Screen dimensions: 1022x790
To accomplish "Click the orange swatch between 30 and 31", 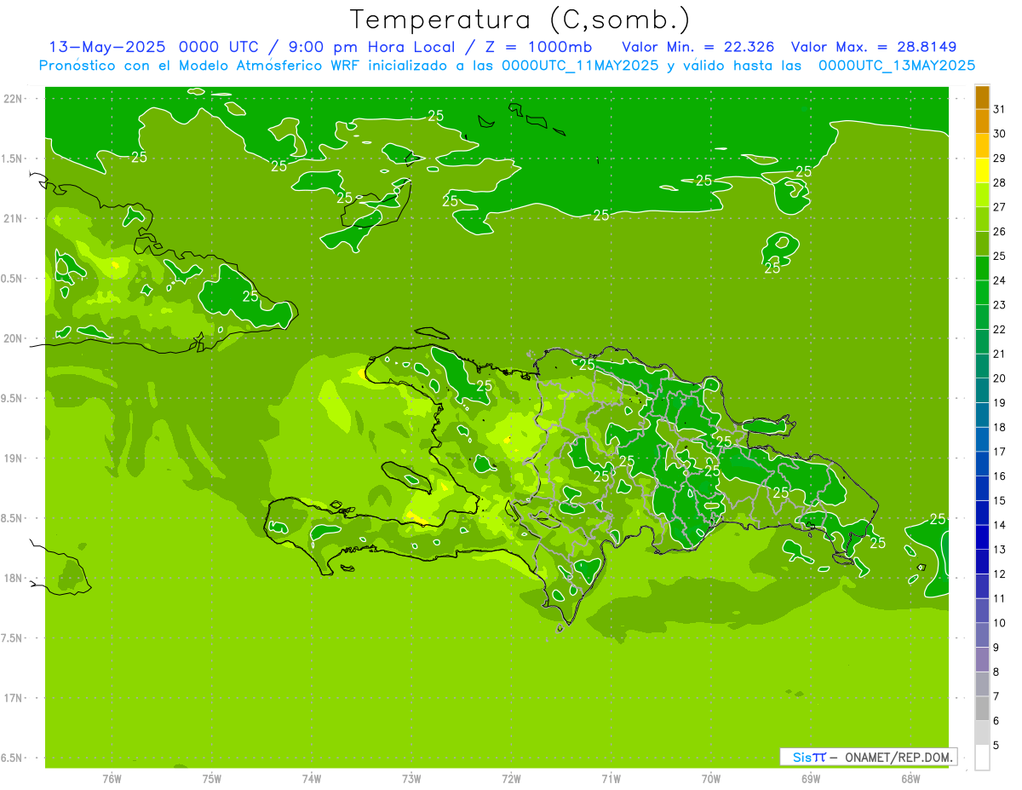I will coord(982,122).
